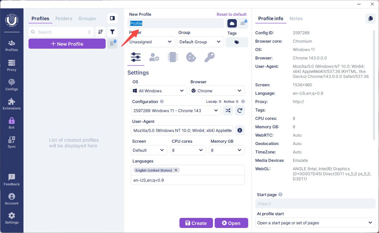Click the shuffle configuration icon
This screenshot has width=379, height=233.
click(228, 110)
